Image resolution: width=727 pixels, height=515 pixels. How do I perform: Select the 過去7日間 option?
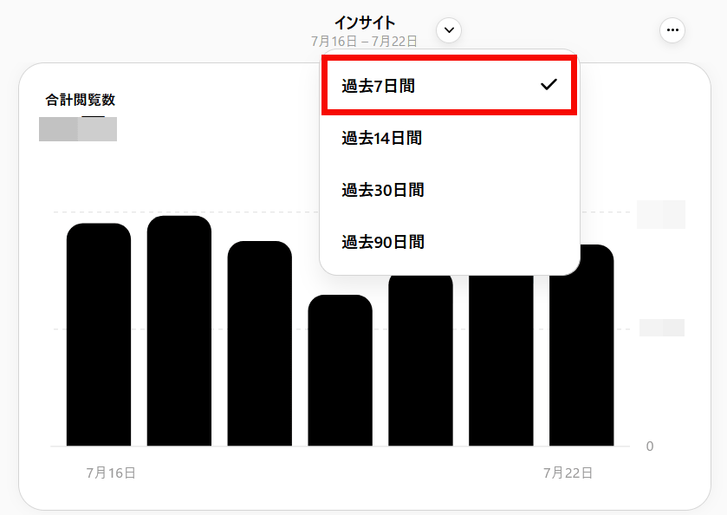point(449,85)
